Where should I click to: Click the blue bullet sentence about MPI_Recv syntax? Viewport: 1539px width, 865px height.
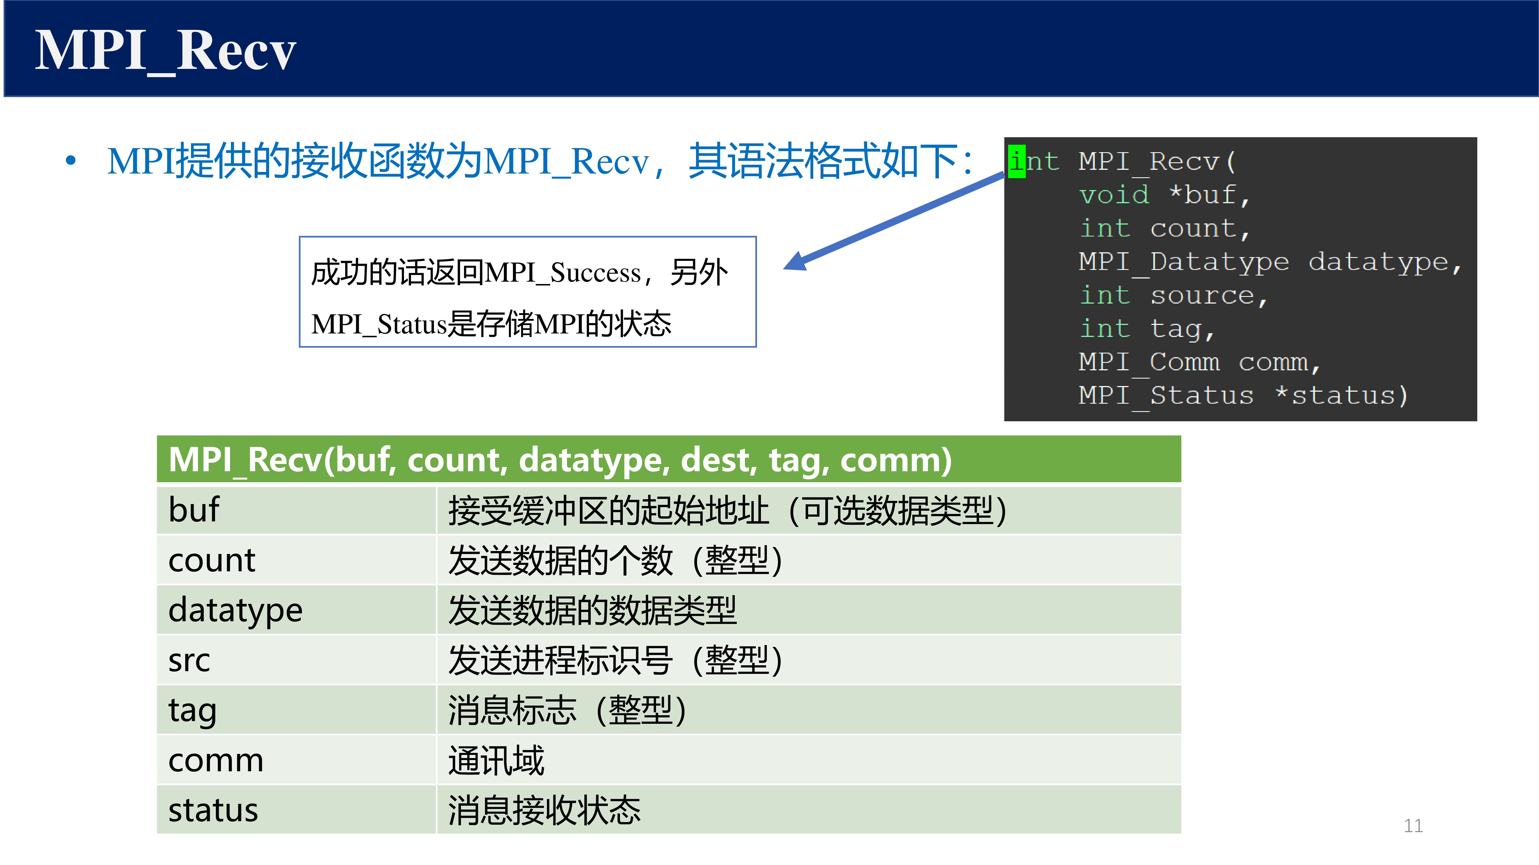(x=541, y=161)
